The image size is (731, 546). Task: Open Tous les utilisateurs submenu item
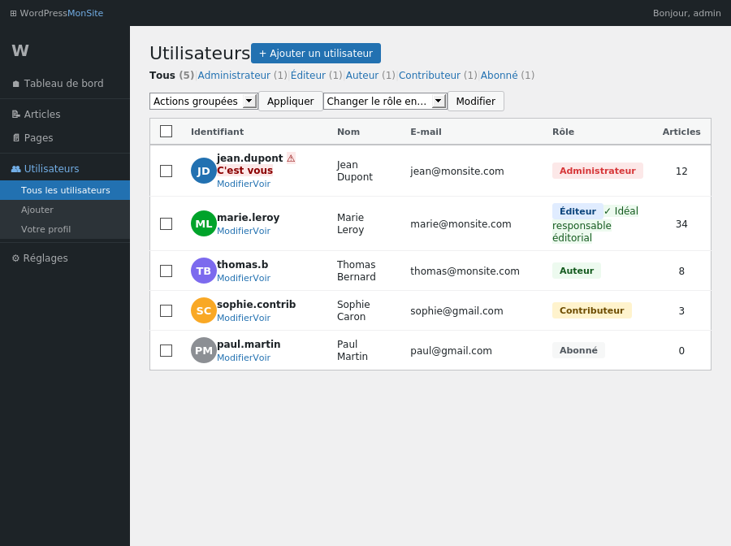[x=65, y=190]
